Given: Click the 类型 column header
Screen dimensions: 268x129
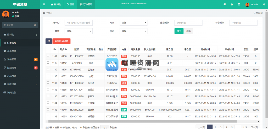Looking at the screenshot, I should [246, 49].
